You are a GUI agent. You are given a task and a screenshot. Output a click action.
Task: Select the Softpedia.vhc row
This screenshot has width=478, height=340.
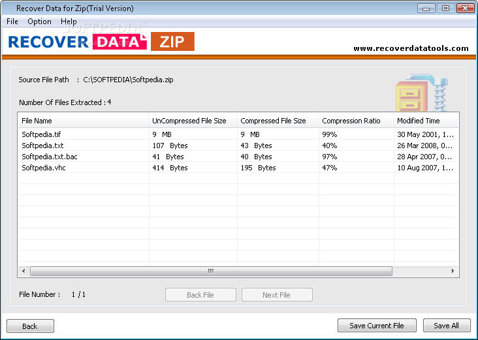tap(238, 168)
